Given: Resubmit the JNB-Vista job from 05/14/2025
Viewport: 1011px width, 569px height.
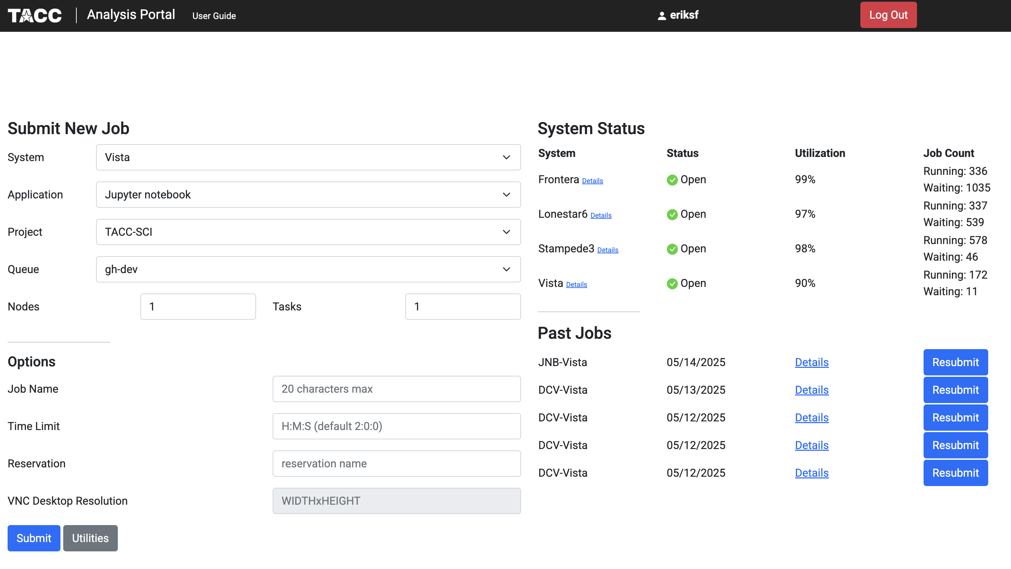Looking at the screenshot, I should 955,362.
